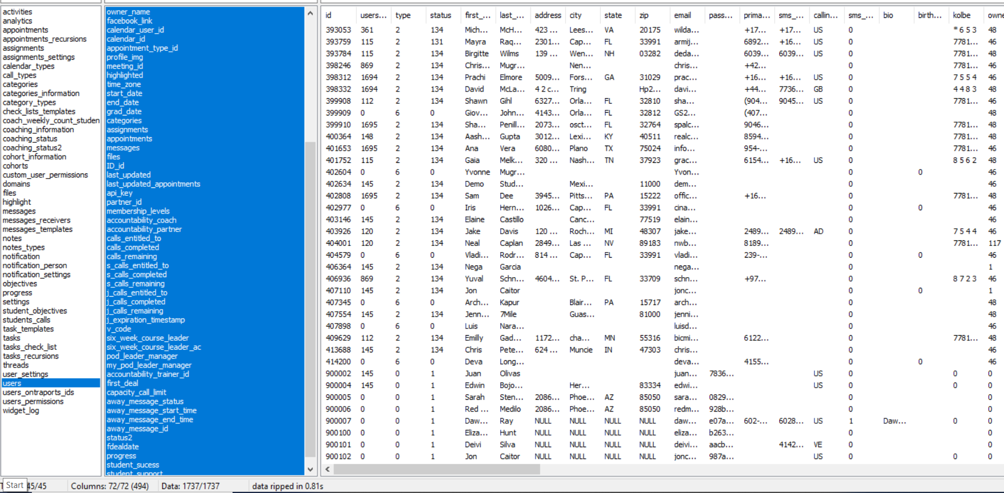This screenshot has width=1004, height=493.
Task: Choose the calendar_types table
Action: click(28, 66)
